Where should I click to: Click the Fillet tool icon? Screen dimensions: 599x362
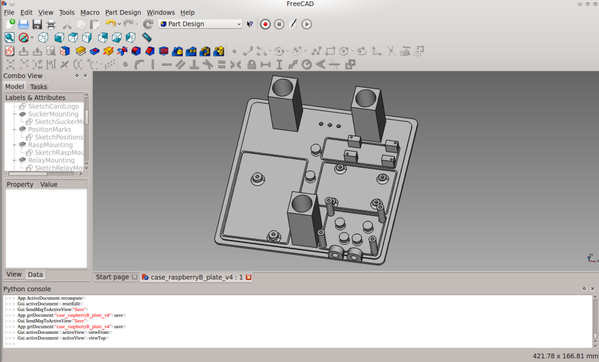pos(136,51)
